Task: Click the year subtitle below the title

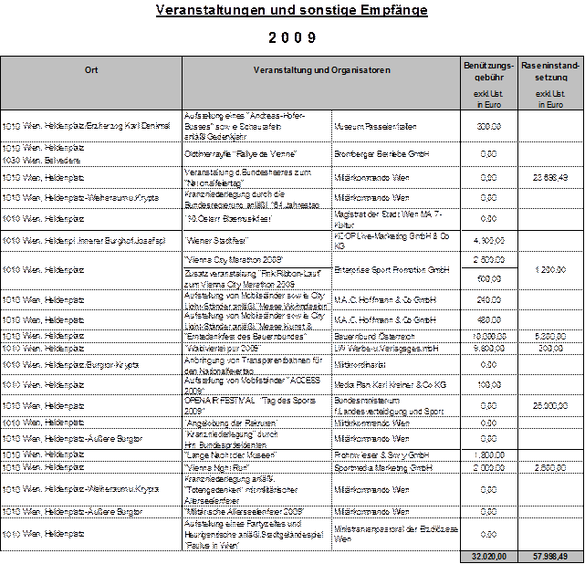Action: (x=292, y=38)
